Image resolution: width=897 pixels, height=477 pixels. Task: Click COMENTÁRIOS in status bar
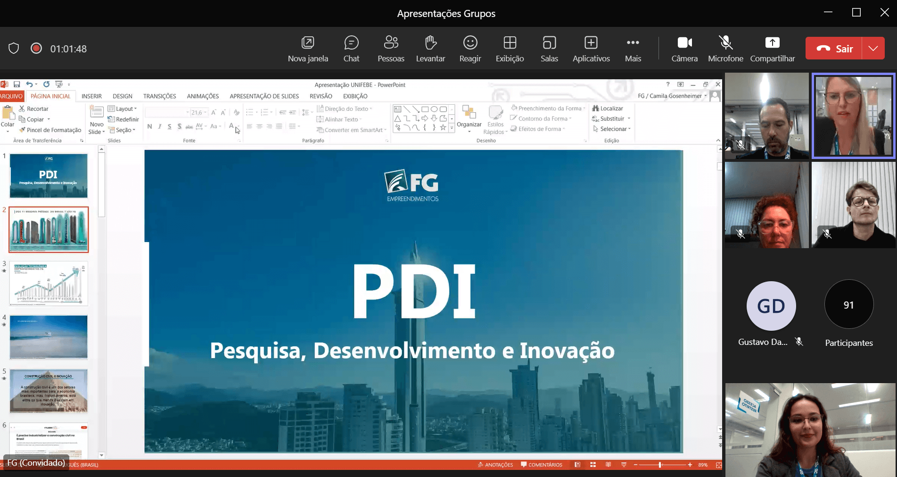(542, 465)
